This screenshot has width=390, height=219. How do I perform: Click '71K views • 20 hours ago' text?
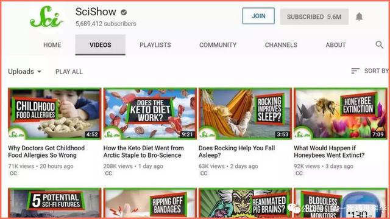tap(41, 166)
